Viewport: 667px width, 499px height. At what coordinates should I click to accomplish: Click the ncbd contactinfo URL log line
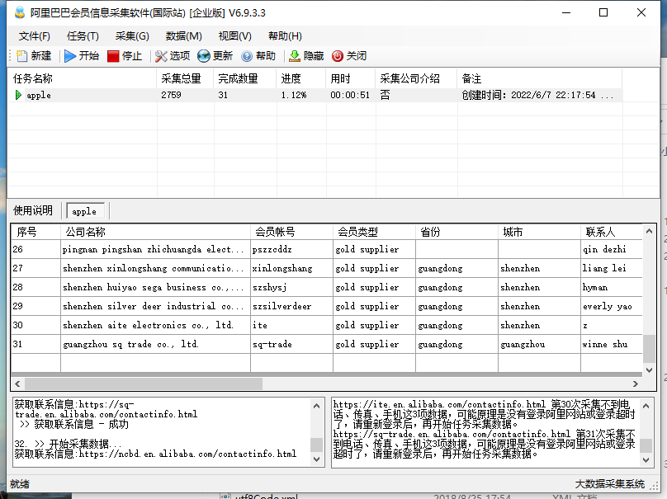click(x=155, y=454)
